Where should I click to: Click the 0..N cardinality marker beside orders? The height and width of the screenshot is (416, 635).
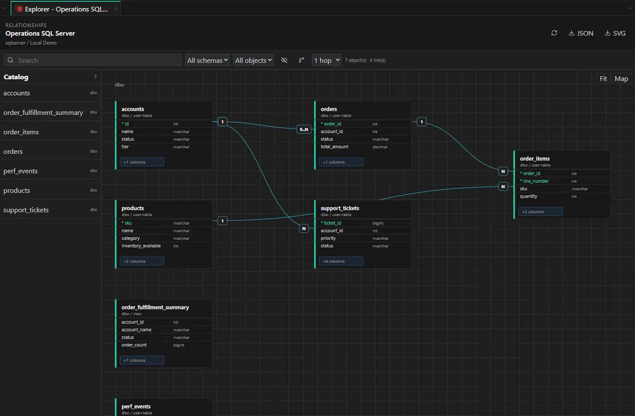point(304,129)
